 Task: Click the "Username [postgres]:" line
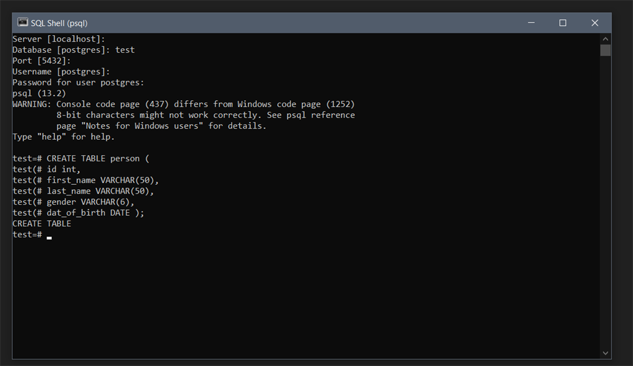pos(61,72)
